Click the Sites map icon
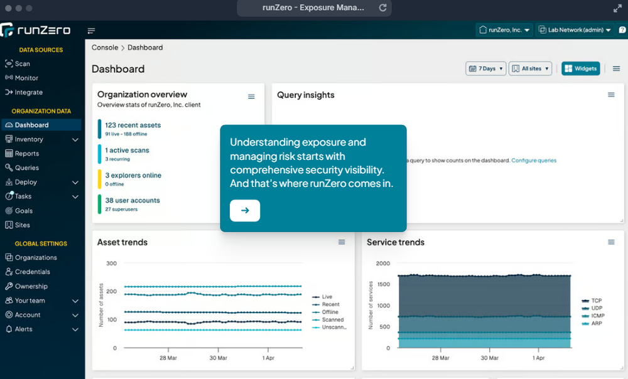Image resolution: width=628 pixels, height=379 pixels. [9, 225]
